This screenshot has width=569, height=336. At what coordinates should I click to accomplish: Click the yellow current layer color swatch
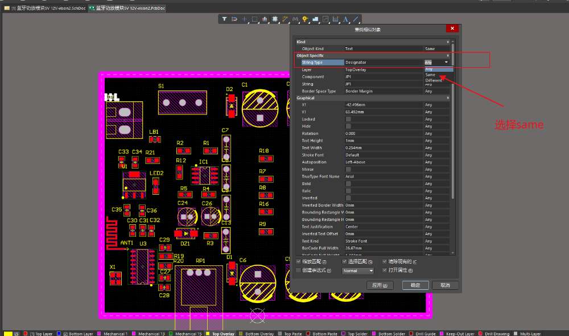point(7,334)
